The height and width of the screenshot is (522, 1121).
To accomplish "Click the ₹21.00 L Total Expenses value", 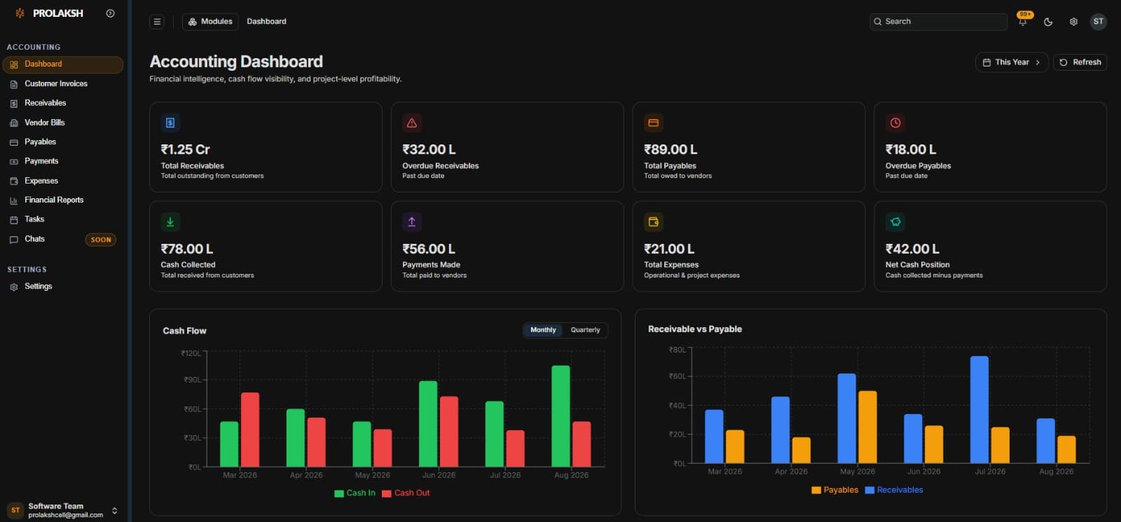I will coord(669,249).
